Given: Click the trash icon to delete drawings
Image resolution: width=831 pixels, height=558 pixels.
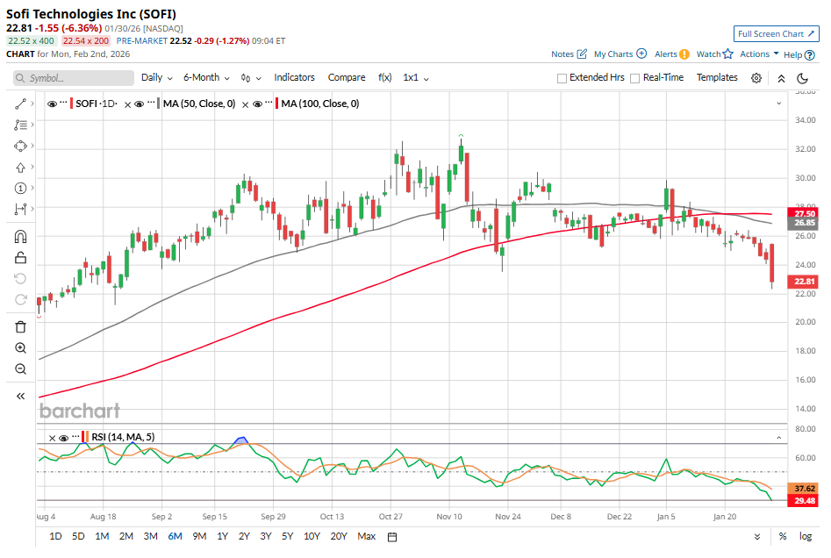Looking at the screenshot, I should pyautogui.click(x=20, y=326).
